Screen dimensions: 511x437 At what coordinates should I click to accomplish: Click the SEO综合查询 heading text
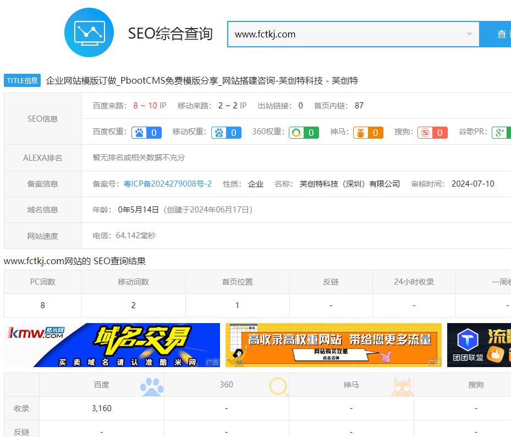pyautogui.click(x=171, y=34)
